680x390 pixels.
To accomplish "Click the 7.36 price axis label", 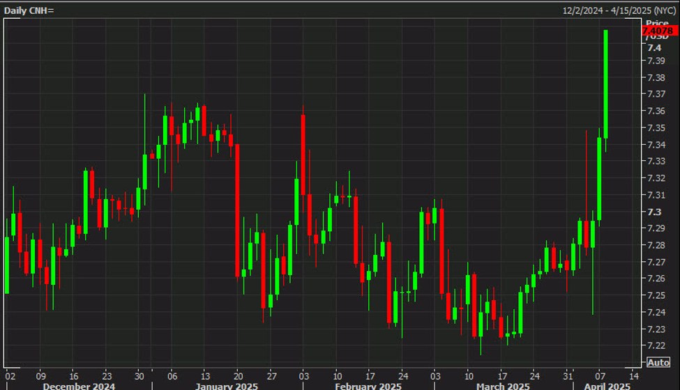I will [x=656, y=111].
